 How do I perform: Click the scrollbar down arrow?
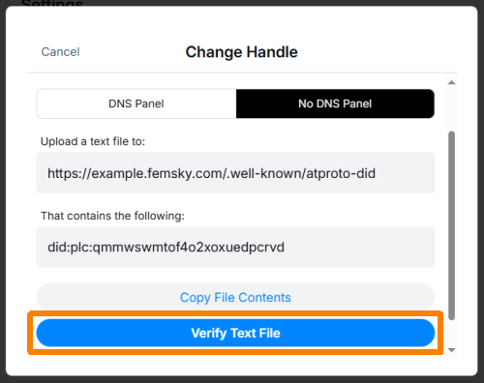tap(452, 350)
